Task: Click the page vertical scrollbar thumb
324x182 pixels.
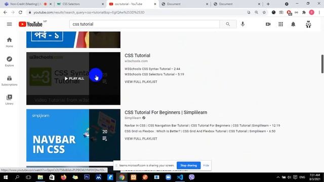Action: point(322,64)
